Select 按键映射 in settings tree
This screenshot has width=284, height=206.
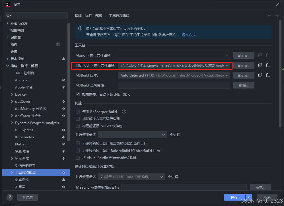click(17, 30)
